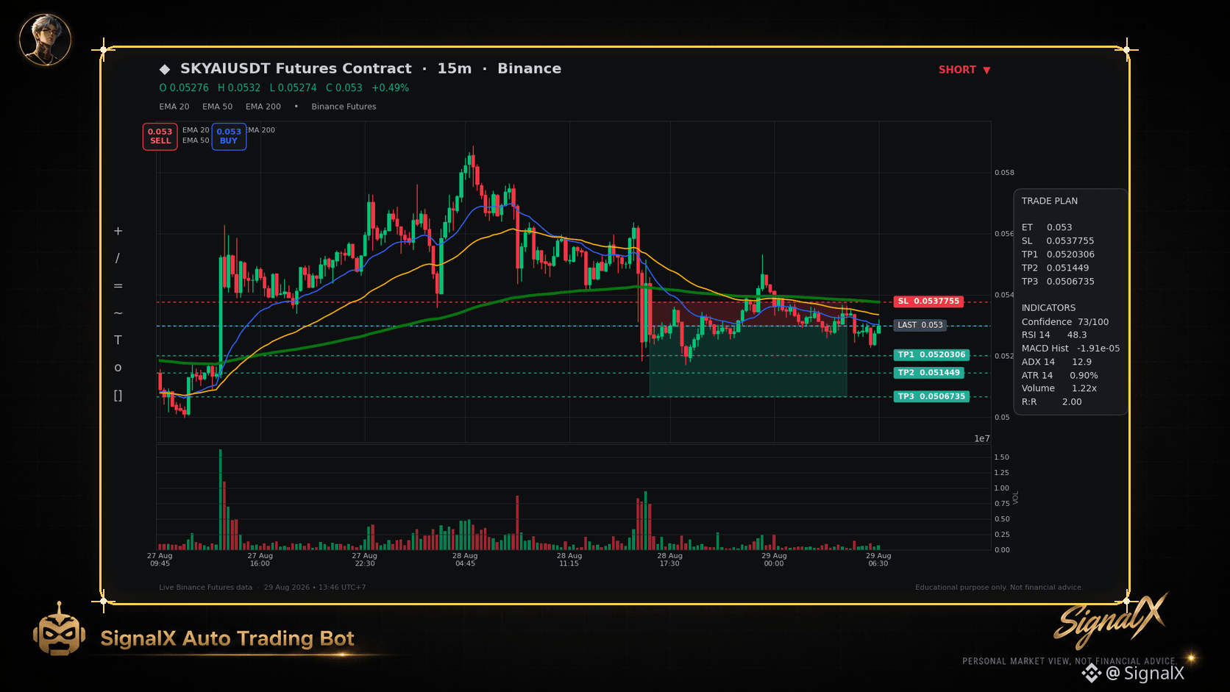Click the 29 Aug 00:00 time label
1230x692 pixels.
pyautogui.click(x=774, y=560)
